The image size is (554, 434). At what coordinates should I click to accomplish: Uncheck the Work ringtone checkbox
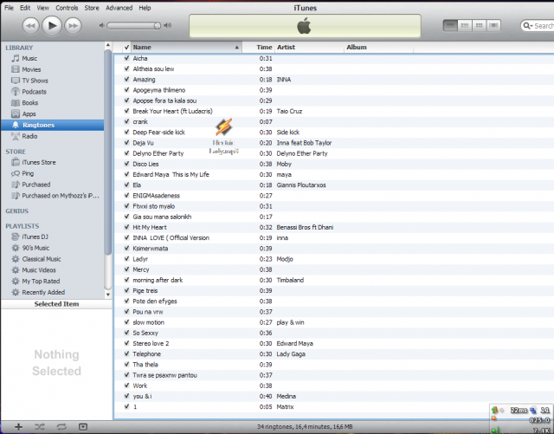click(x=126, y=385)
